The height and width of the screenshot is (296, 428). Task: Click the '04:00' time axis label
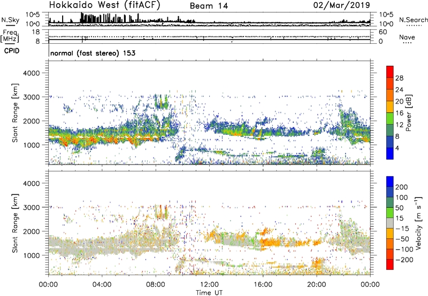[x=102, y=285]
